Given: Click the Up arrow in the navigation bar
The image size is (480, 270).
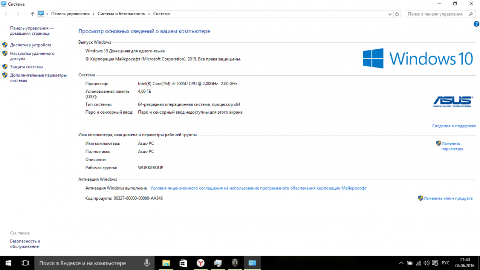Looking at the screenshot, I should pos(32,14).
